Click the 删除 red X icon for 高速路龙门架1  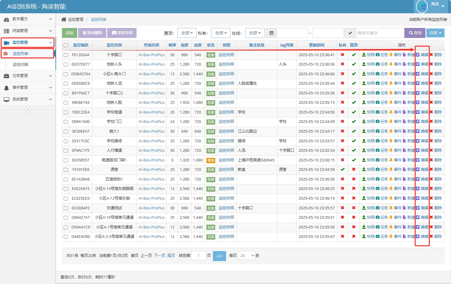click(x=431, y=160)
